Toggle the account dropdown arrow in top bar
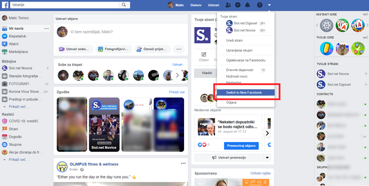 tap(269, 5)
